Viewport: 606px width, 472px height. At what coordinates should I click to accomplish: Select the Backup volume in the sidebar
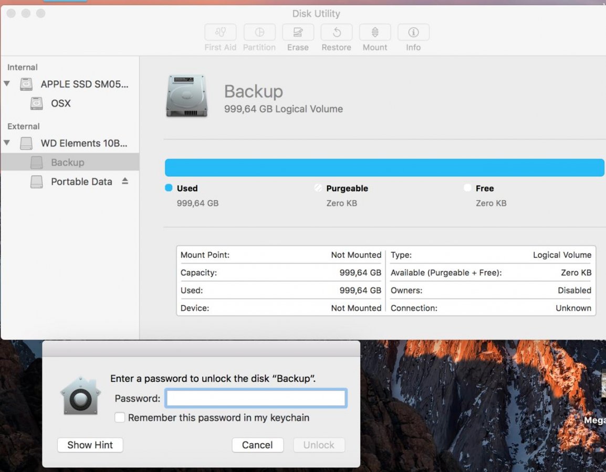[x=67, y=163]
